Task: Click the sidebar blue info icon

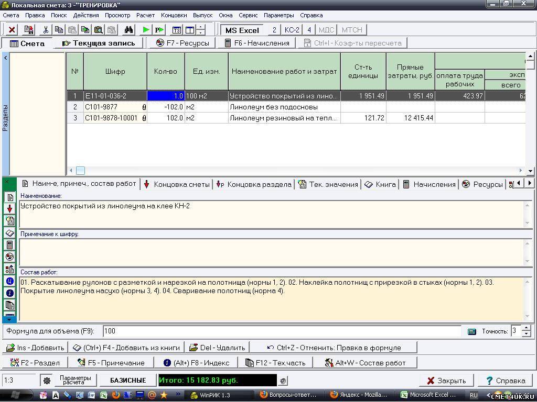Action: [10, 293]
